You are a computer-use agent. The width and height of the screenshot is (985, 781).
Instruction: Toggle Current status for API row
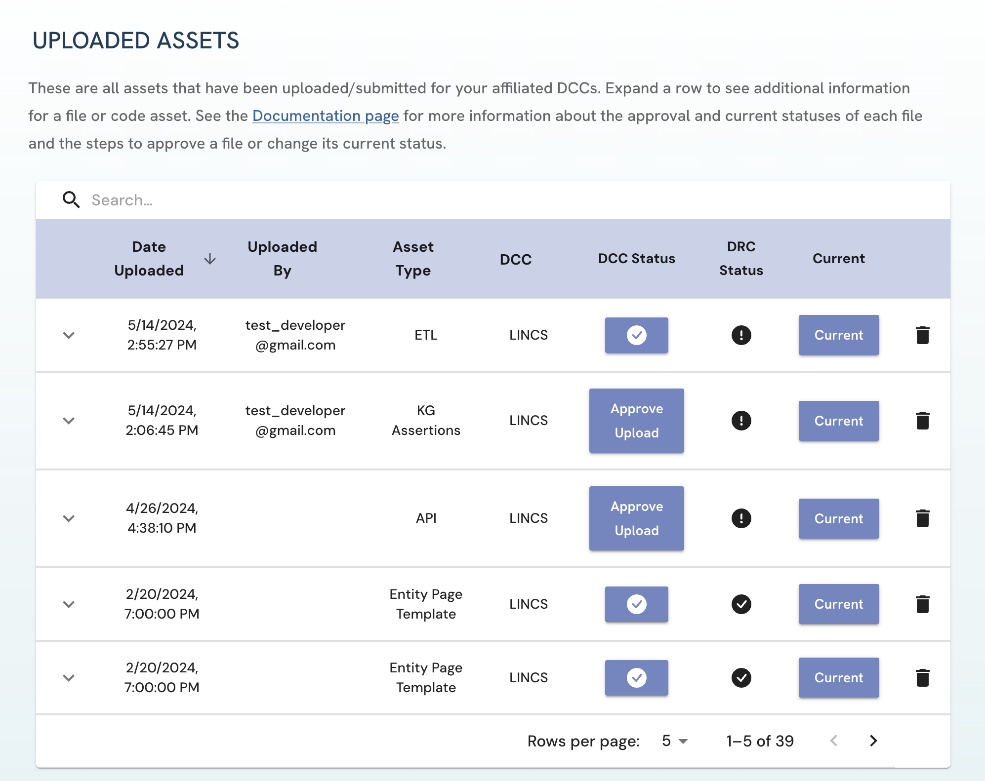coord(838,518)
